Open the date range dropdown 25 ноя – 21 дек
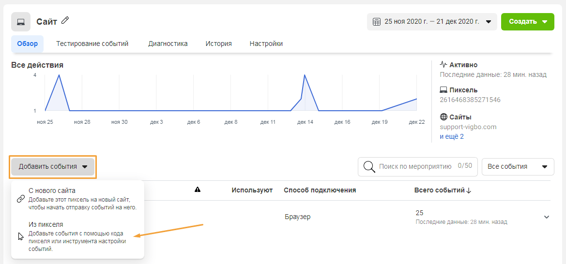Screen dimensions: 566x264 [432, 22]
